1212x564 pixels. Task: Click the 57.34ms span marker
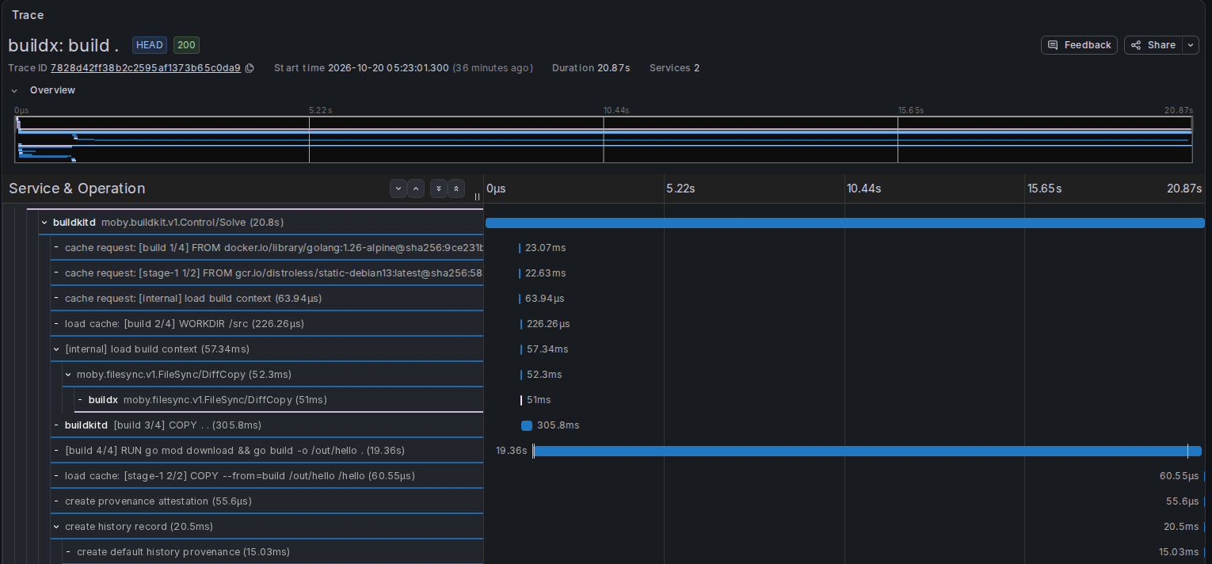point(521,349)
